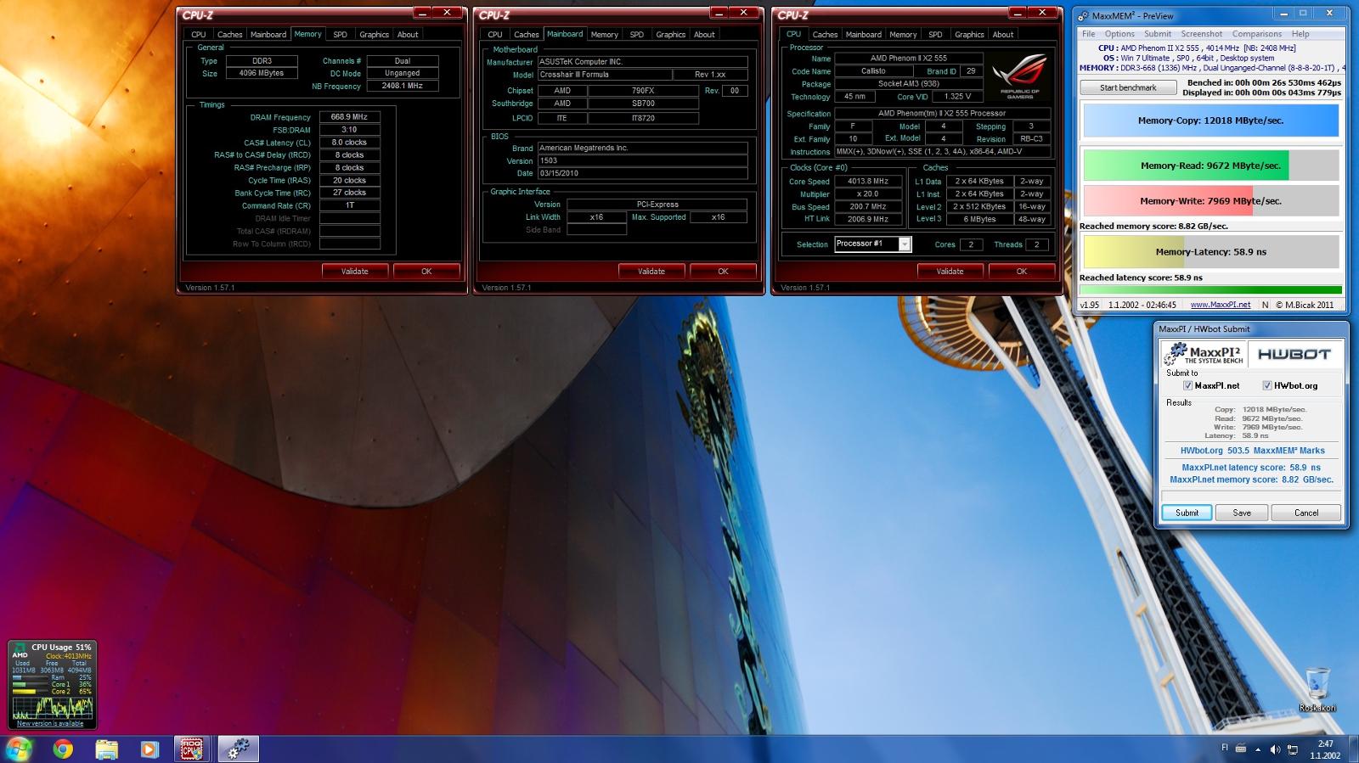Click the Republic of Gamers logo in CPU-Z
Image resolution: width=1359 pixels, height=763 pixels.
point(1019,76)
